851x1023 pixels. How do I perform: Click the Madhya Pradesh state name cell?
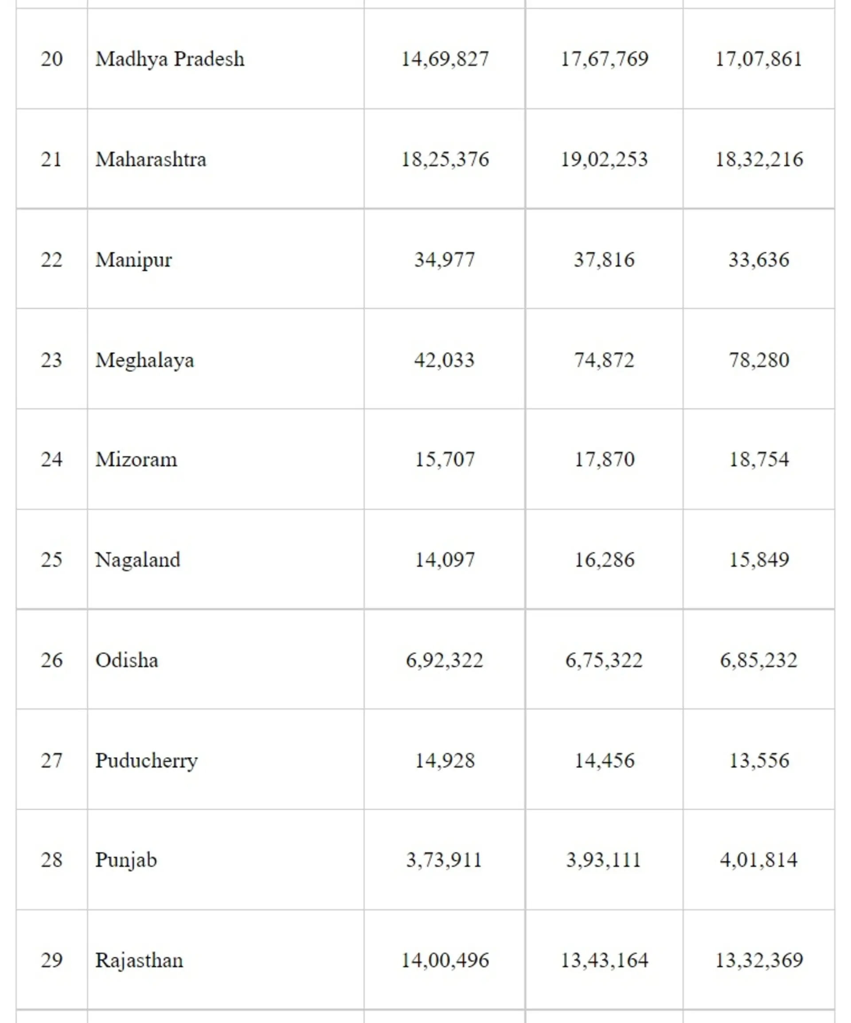pos(169,59)
